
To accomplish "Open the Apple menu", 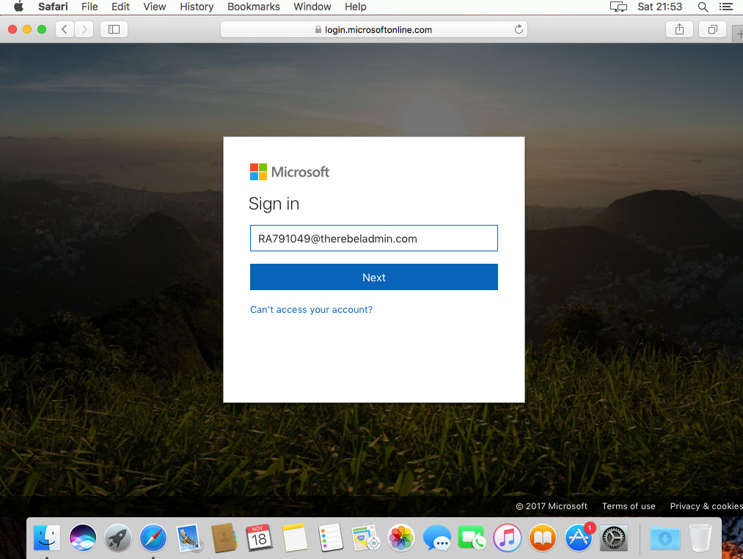I will [18, 7].
